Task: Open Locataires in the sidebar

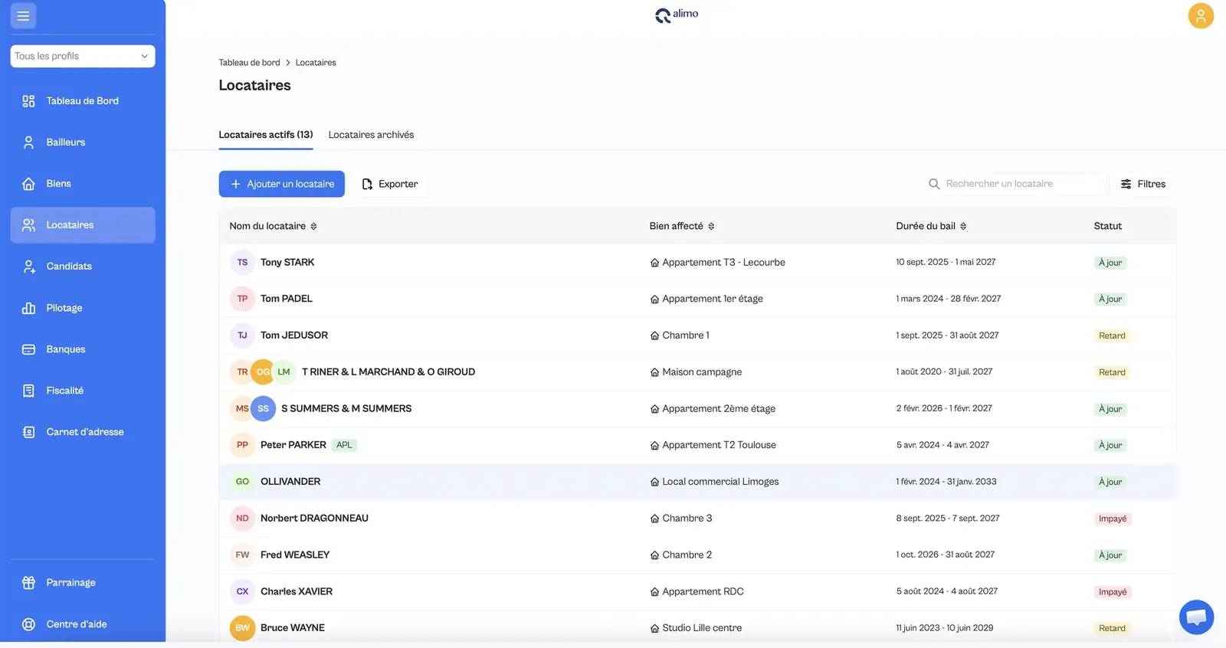Action: 83,225
